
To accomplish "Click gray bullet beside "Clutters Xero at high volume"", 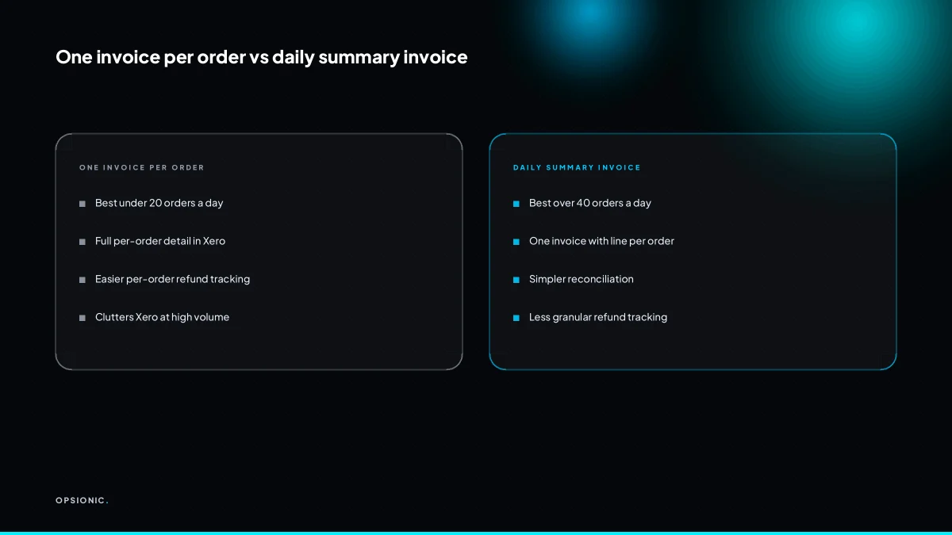I will coord(83,318).
